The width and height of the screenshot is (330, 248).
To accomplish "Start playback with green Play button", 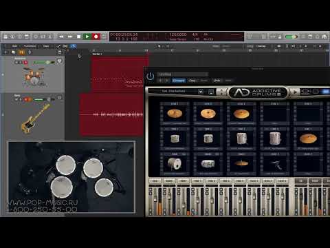I will [x=87, y=37].
